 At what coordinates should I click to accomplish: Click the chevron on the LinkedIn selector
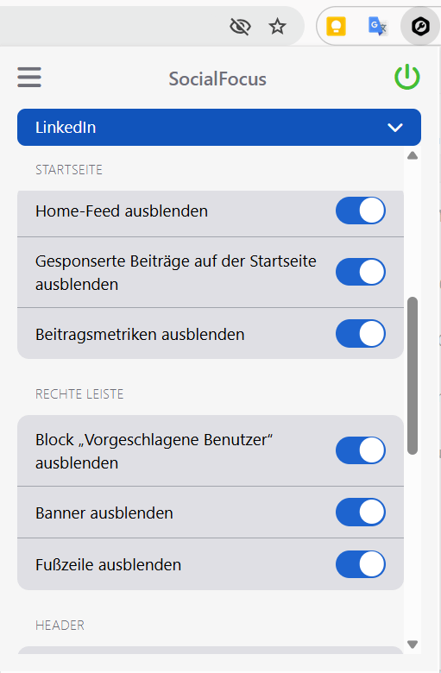point(395,128)
